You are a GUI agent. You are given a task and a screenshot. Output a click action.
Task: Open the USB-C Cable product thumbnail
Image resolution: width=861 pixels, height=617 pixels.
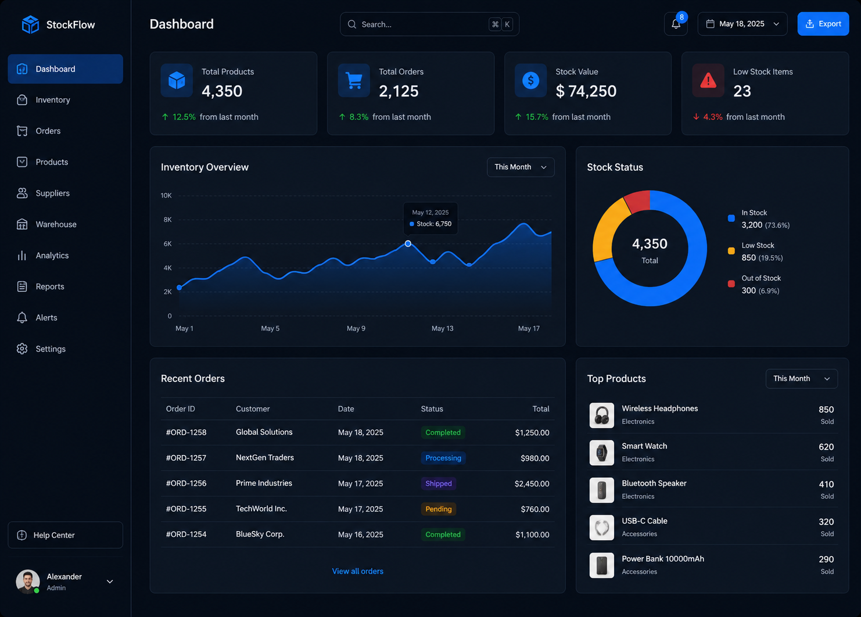601,528
